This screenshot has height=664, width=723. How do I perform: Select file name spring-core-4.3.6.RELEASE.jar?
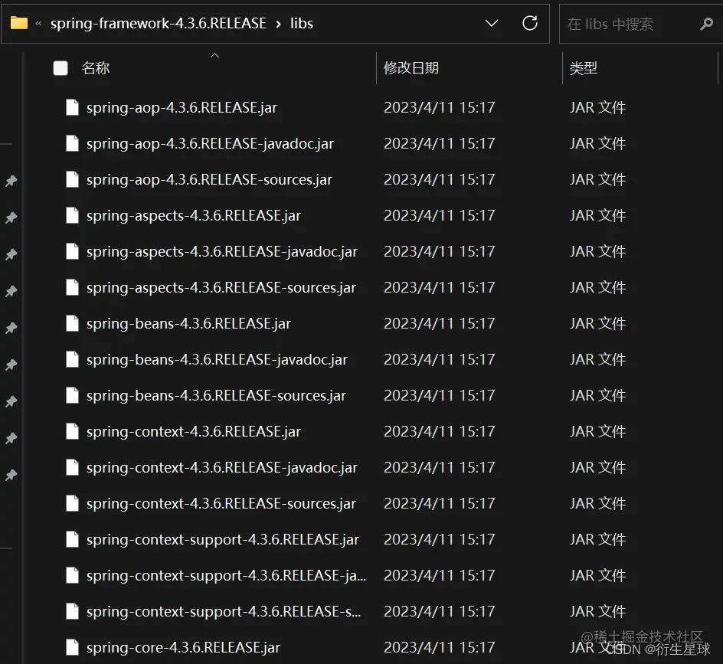pyautogui.click(x=183, y=647)
